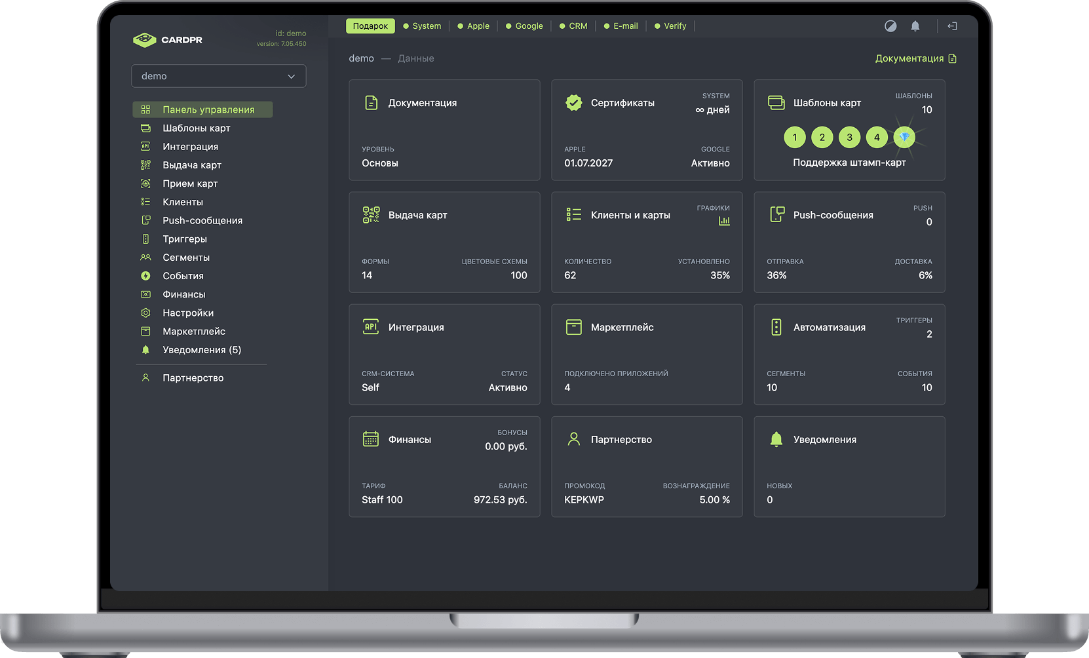Click Интеграция API sidebar icon
This screenshot has height=658, width=1089.
tap(145, 146)
